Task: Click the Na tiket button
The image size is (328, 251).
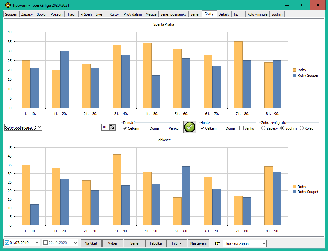Action: point(91,243)
